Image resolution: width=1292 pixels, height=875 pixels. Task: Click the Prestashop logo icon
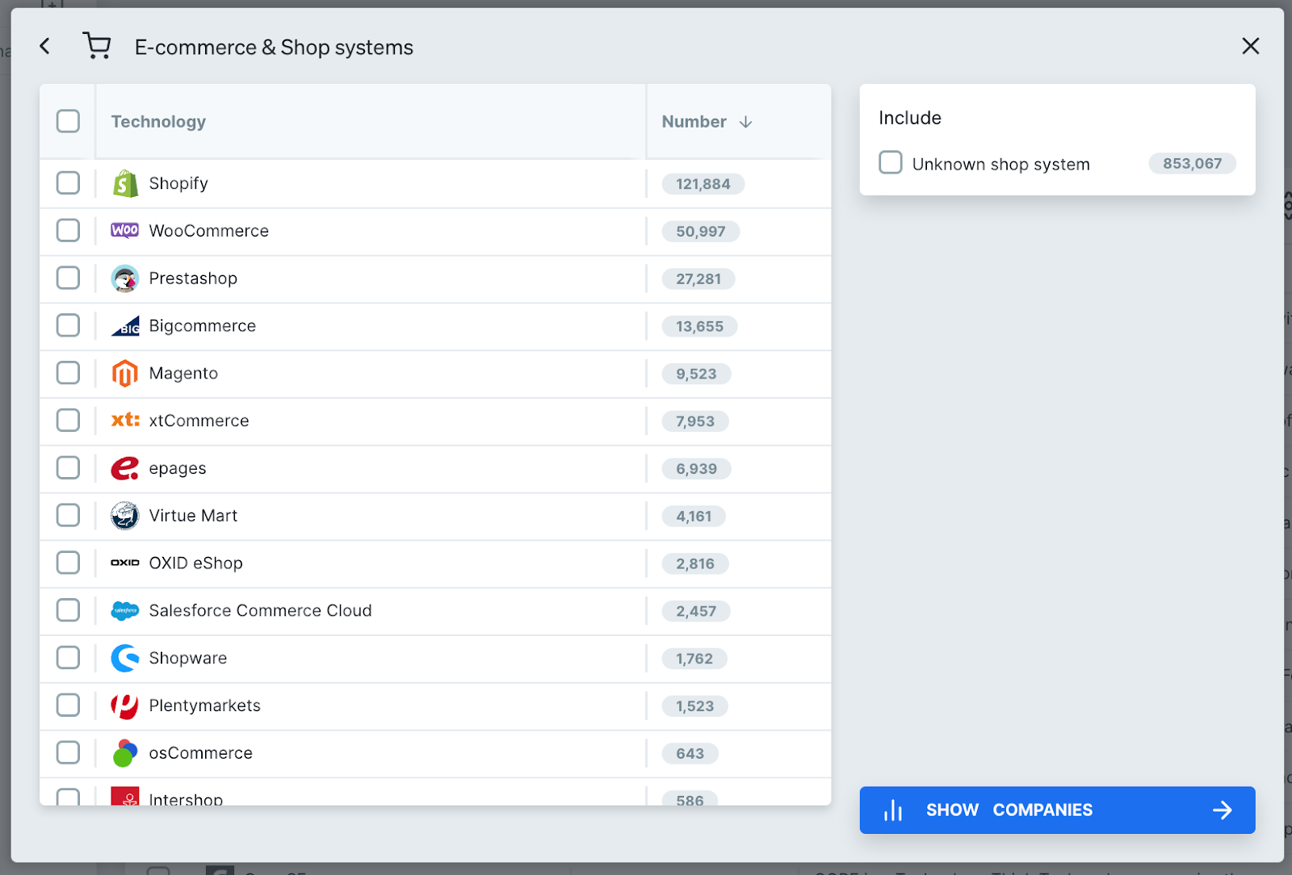tap(125, 278)
